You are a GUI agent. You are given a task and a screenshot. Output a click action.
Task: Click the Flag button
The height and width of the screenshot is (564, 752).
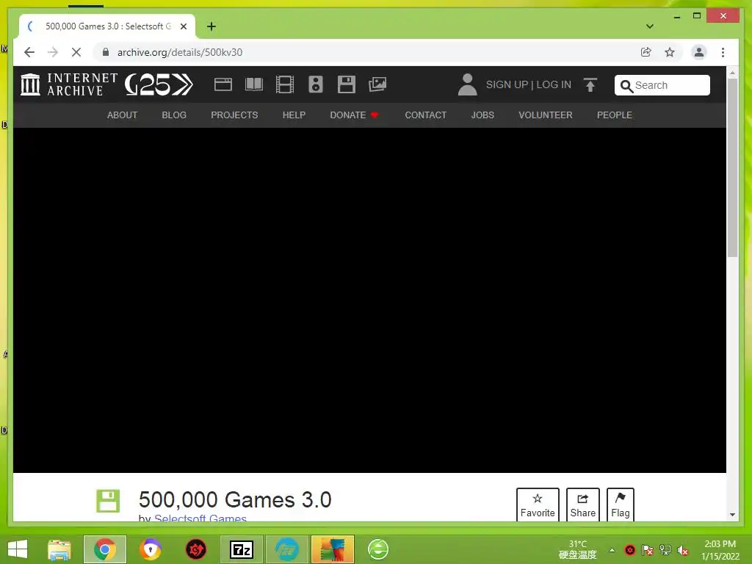point(621,505)
